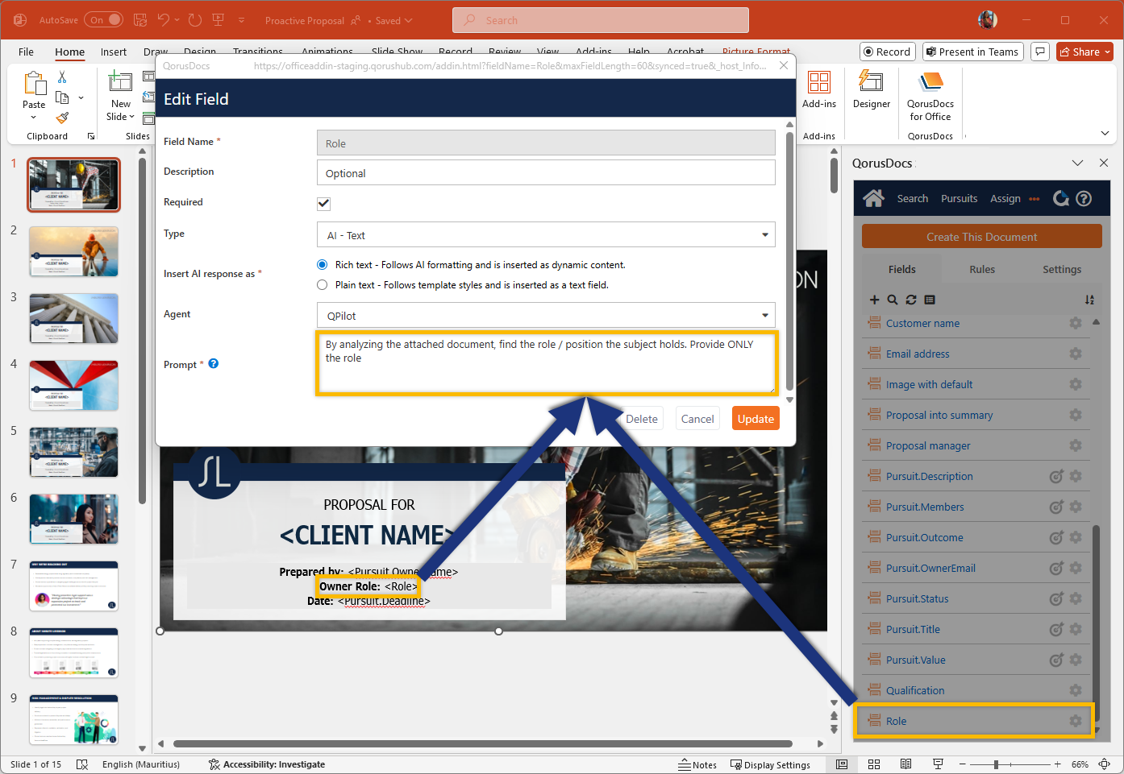The width and height of the screenshot is (1124, 774).
Task: Click the add field plus icon
Action: pyautogui.click(x=874, y=300)
